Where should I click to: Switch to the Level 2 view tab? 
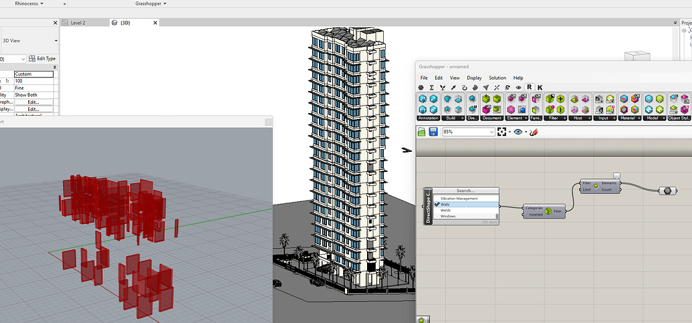(78, 23)
